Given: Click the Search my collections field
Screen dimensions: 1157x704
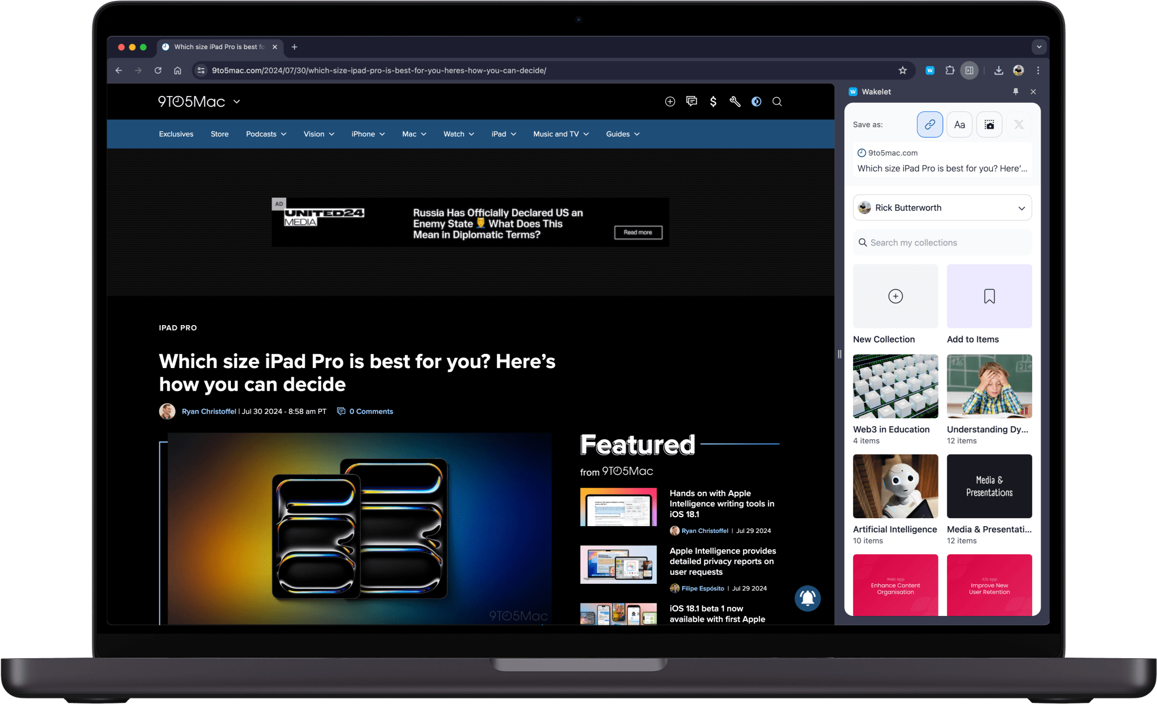Looking at the screenshot, I should pos(942,243).
